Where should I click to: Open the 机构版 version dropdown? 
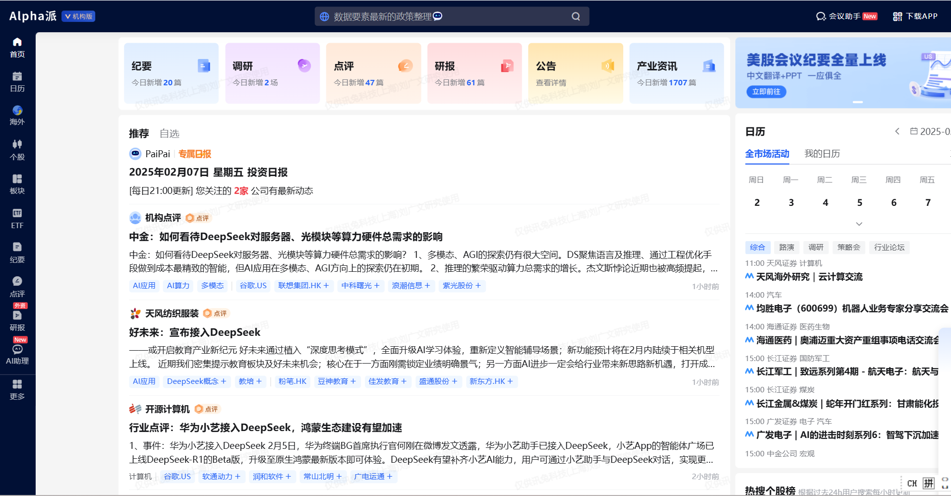pos(78,16)
